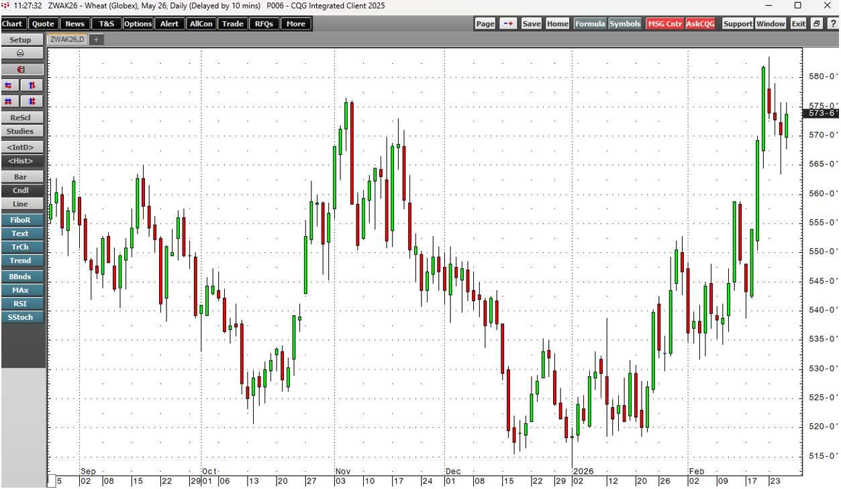This screenshot has width=841, height=489.
Task: Click the red MSG Cntr button
Action: [664, 23]
